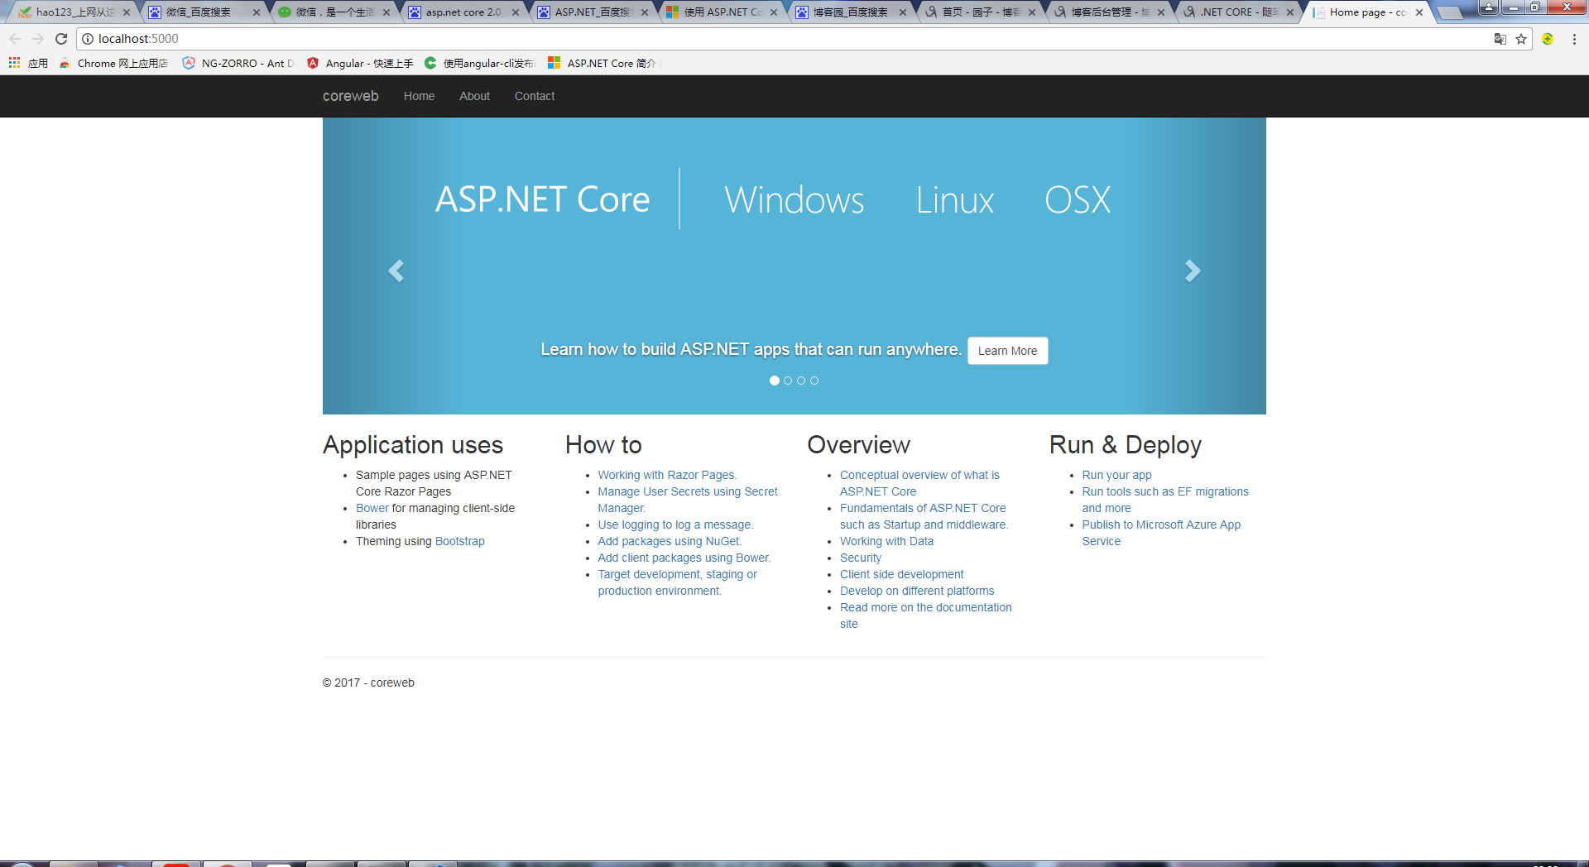Select the first carousel indicator dot
This screenshot has width=1589, height=867.
775,381
